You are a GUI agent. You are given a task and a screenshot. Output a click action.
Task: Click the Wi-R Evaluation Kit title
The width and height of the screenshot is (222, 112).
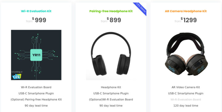36,11
